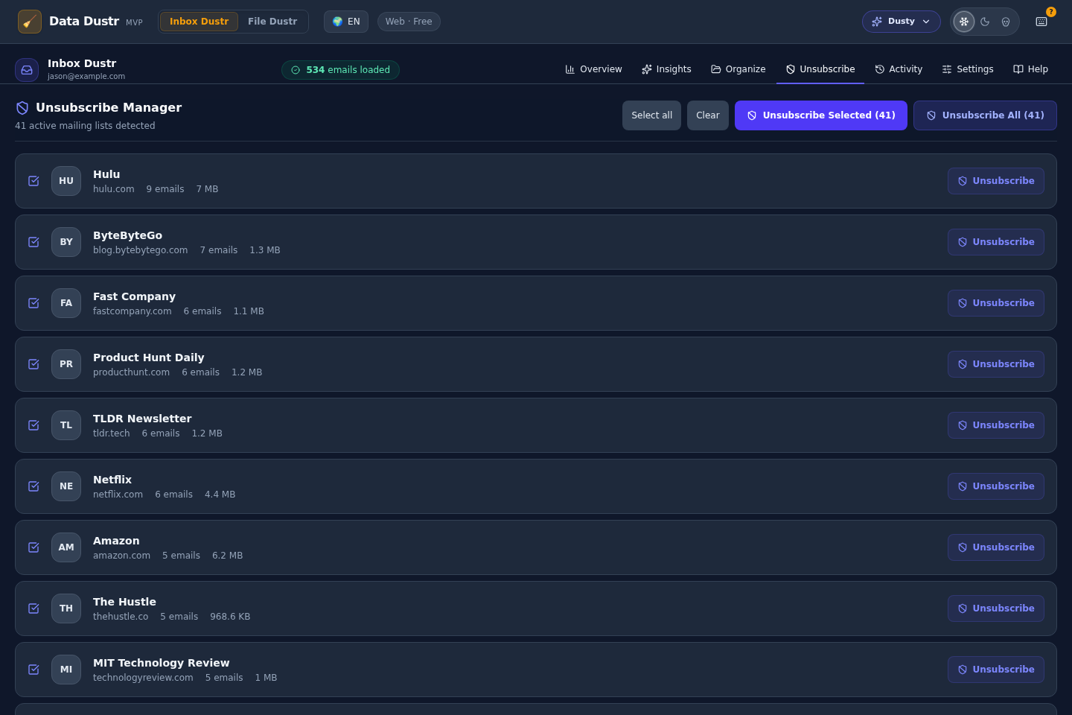
Task: Open the Help tab
Action: click(1030, 69)
